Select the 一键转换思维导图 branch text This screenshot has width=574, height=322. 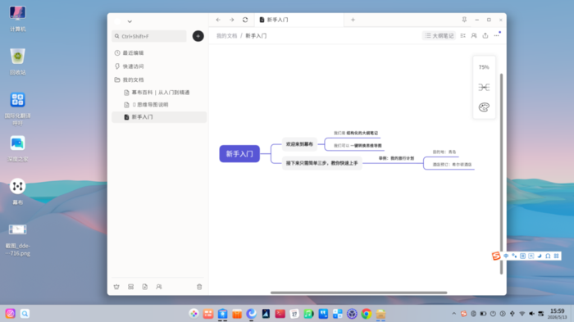click(x=366, y=146)
